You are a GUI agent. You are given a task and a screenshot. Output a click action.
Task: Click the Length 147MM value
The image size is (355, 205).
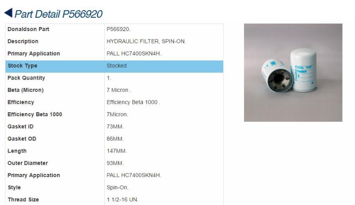(117, 151)
